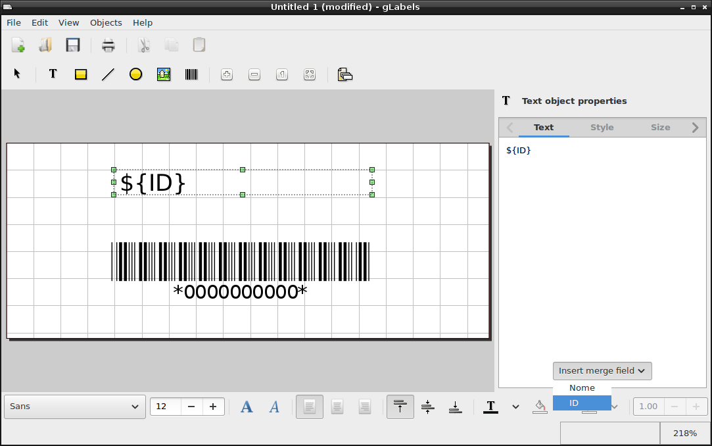
Task: Choose the Image object tool
Action: click(x=164, y=74)
